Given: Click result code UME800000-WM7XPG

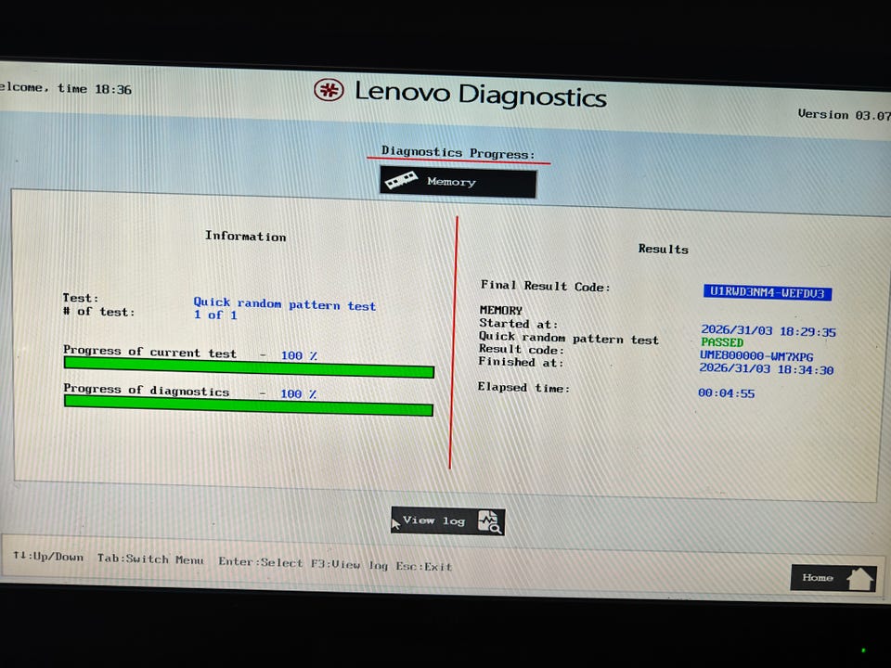Looking at the screenshot, I should (756, 356).
